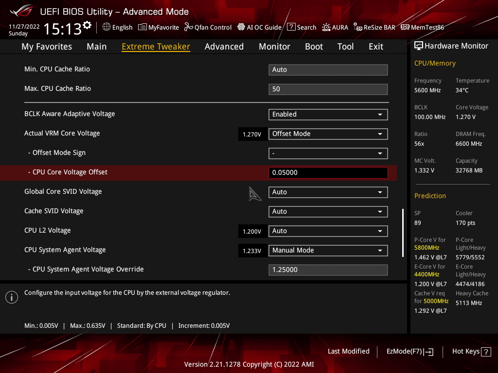Open the Boot tab
Viewport: 498px width, 373px height.
click(314, 47)
